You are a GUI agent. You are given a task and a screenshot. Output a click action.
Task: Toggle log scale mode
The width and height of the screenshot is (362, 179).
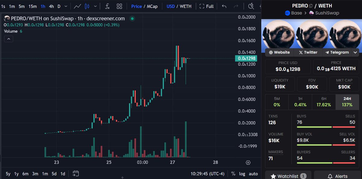tap(242, 174)
